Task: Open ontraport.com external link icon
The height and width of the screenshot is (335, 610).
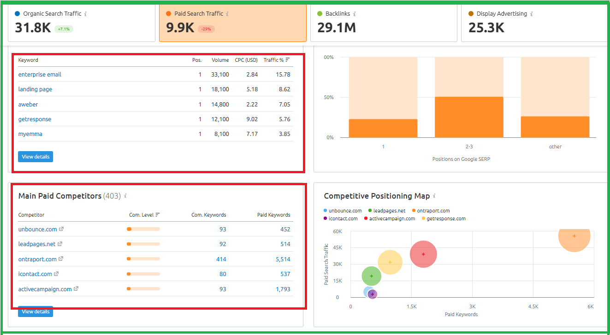Action: 61,259
